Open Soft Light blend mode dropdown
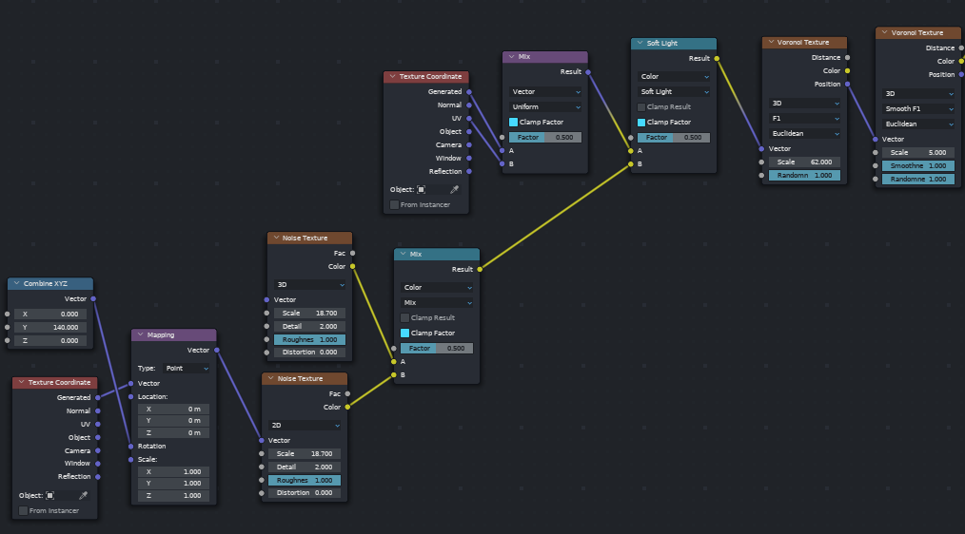This screenshot has height=534, width=965. 674,91
